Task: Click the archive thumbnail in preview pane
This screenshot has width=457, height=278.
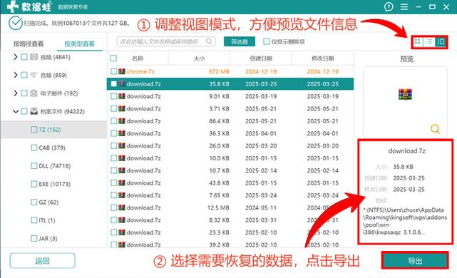Action: click(405, 94)
